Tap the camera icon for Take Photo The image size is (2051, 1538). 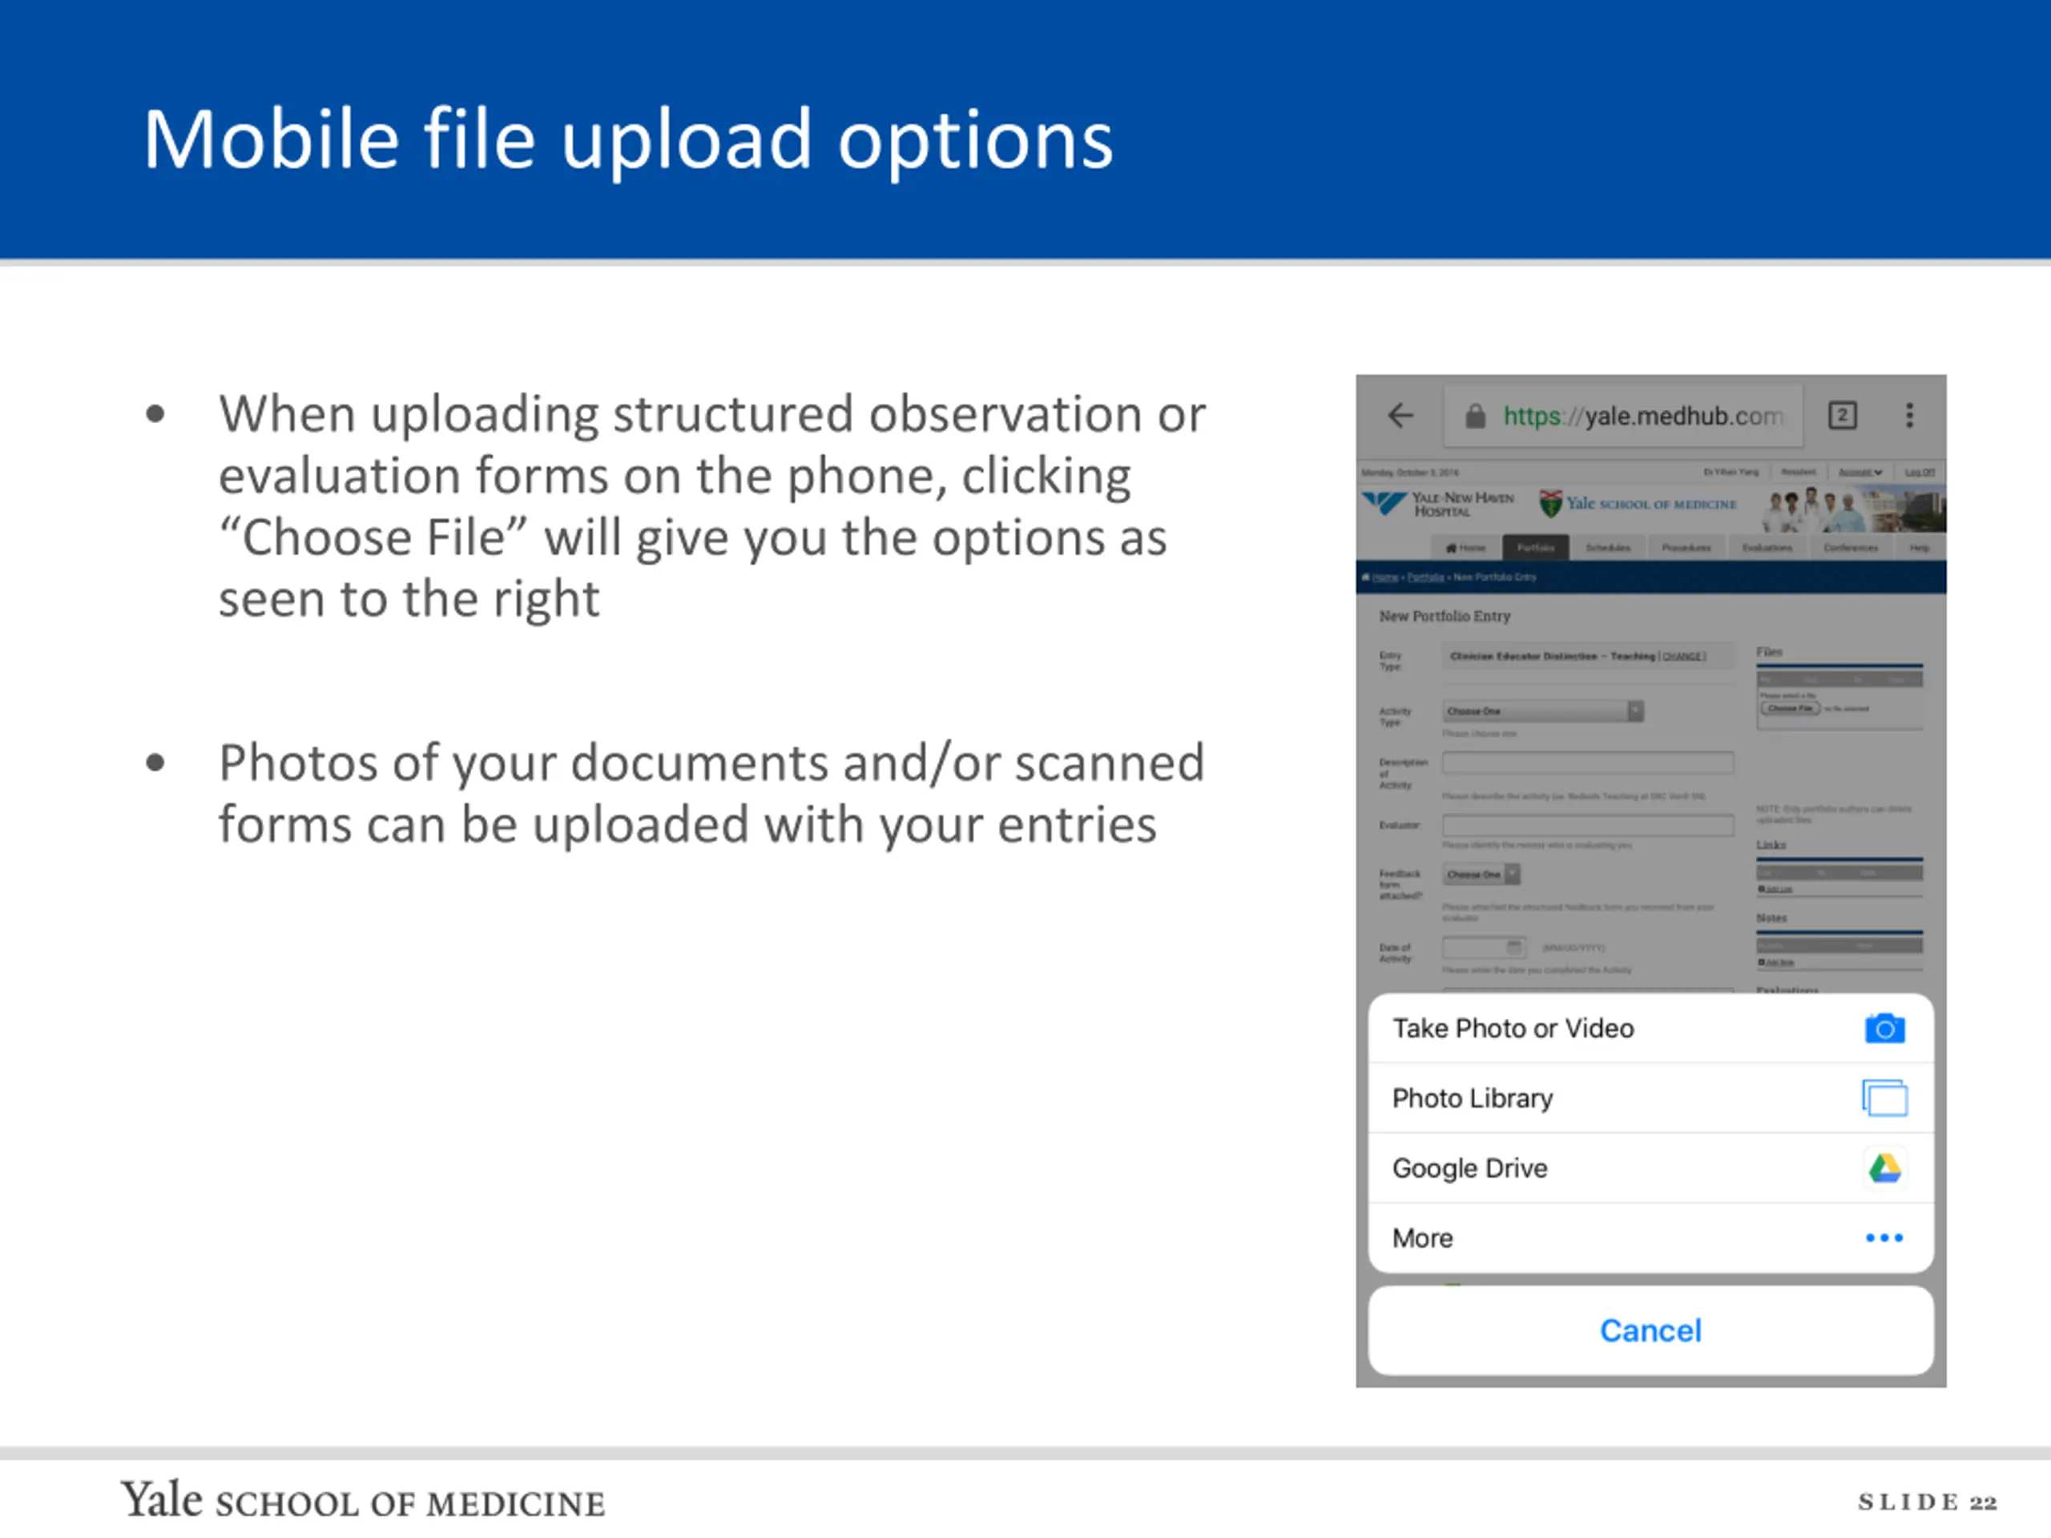pos(1884,1028)
